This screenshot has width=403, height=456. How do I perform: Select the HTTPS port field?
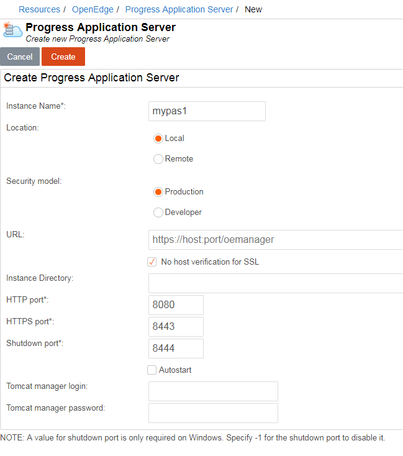click(176, 327)
